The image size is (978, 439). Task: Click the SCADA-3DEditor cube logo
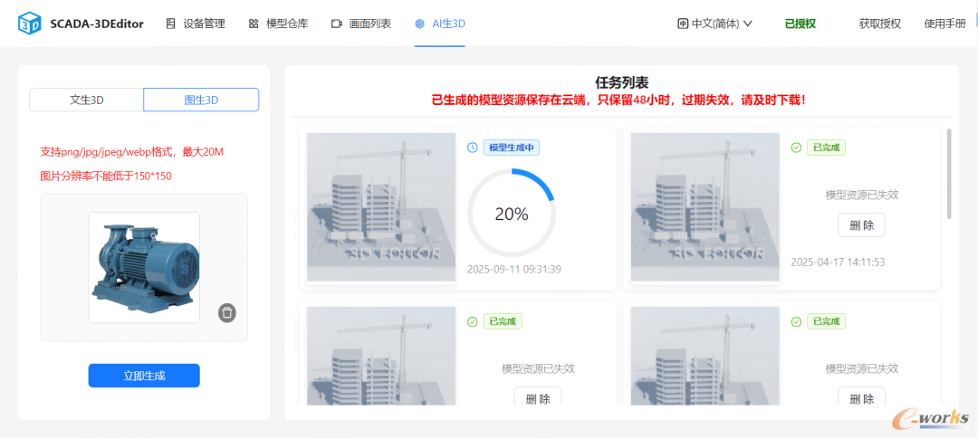[x=30, y=24]
